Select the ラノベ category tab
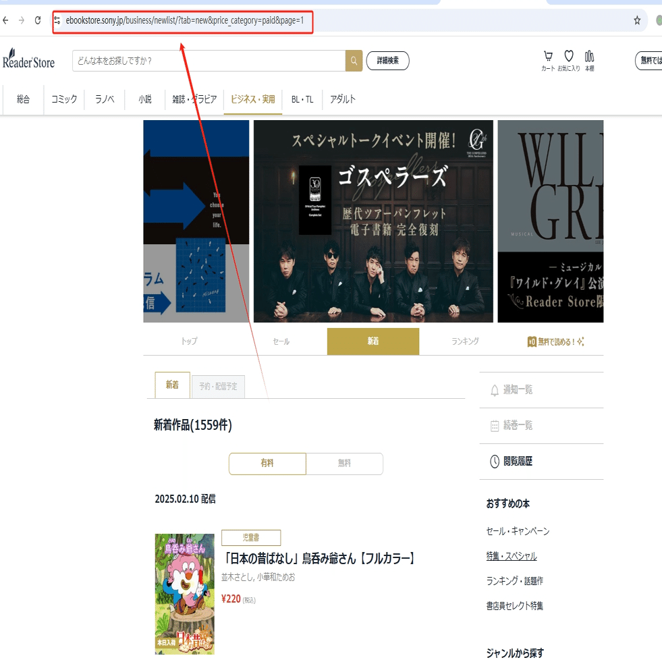662x662 pixels. tap(105, 100)
